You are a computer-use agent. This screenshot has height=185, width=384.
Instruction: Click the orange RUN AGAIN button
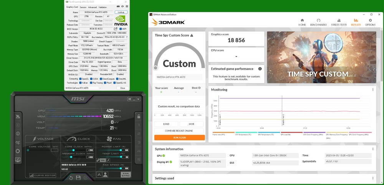pos(179,138)
